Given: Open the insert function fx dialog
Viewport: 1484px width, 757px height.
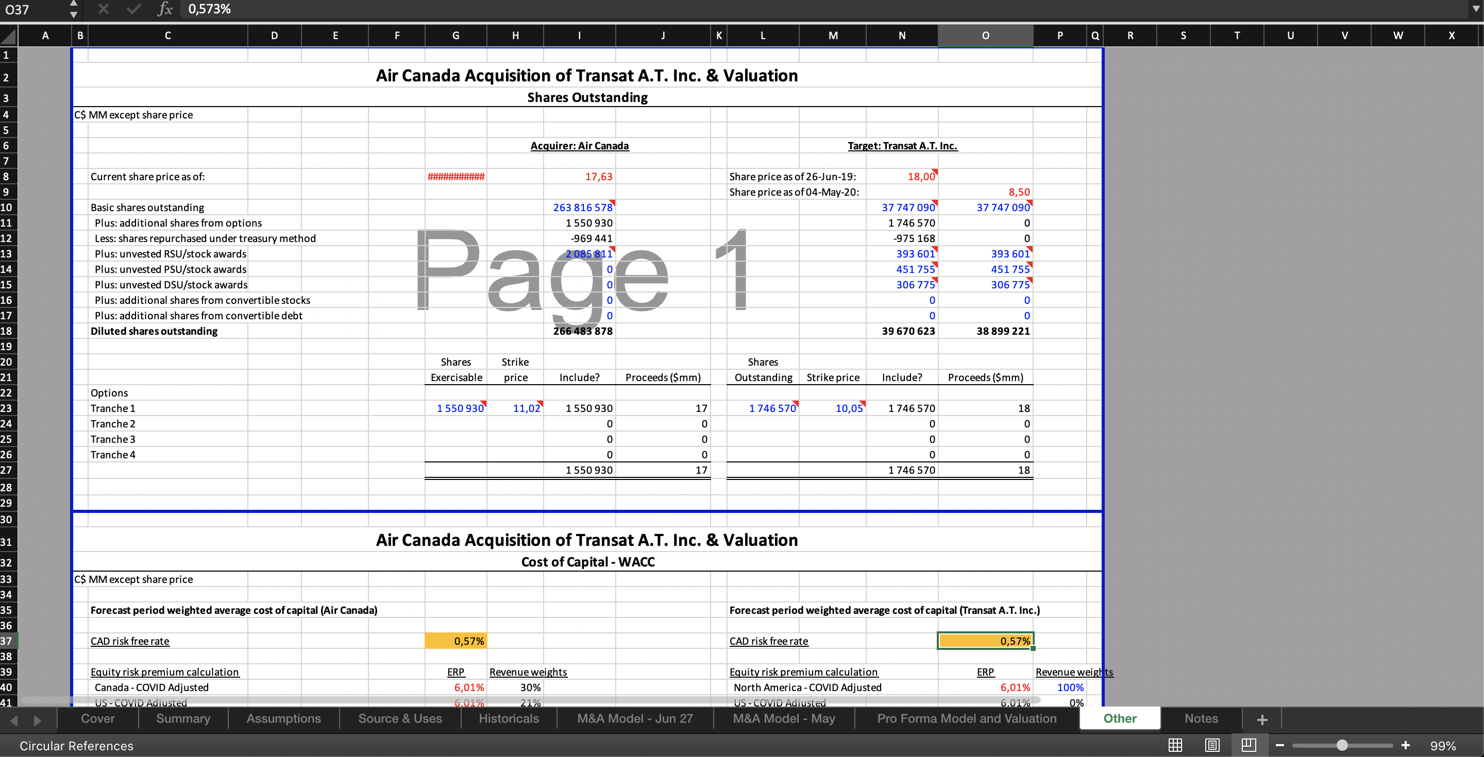Looking at the screenshot, I should click(165, 9).
